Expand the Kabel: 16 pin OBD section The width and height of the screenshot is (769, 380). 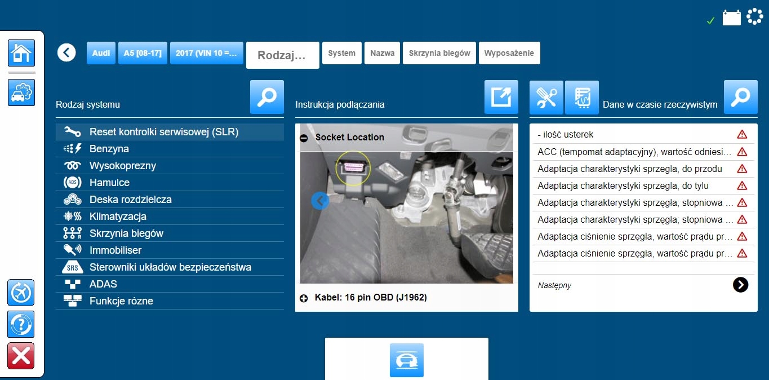[304, 298]
